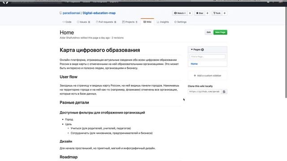This screenshot has width=287, height=161.
Task: Click the 'Разные детали' heading
Action: click(74, 102)
